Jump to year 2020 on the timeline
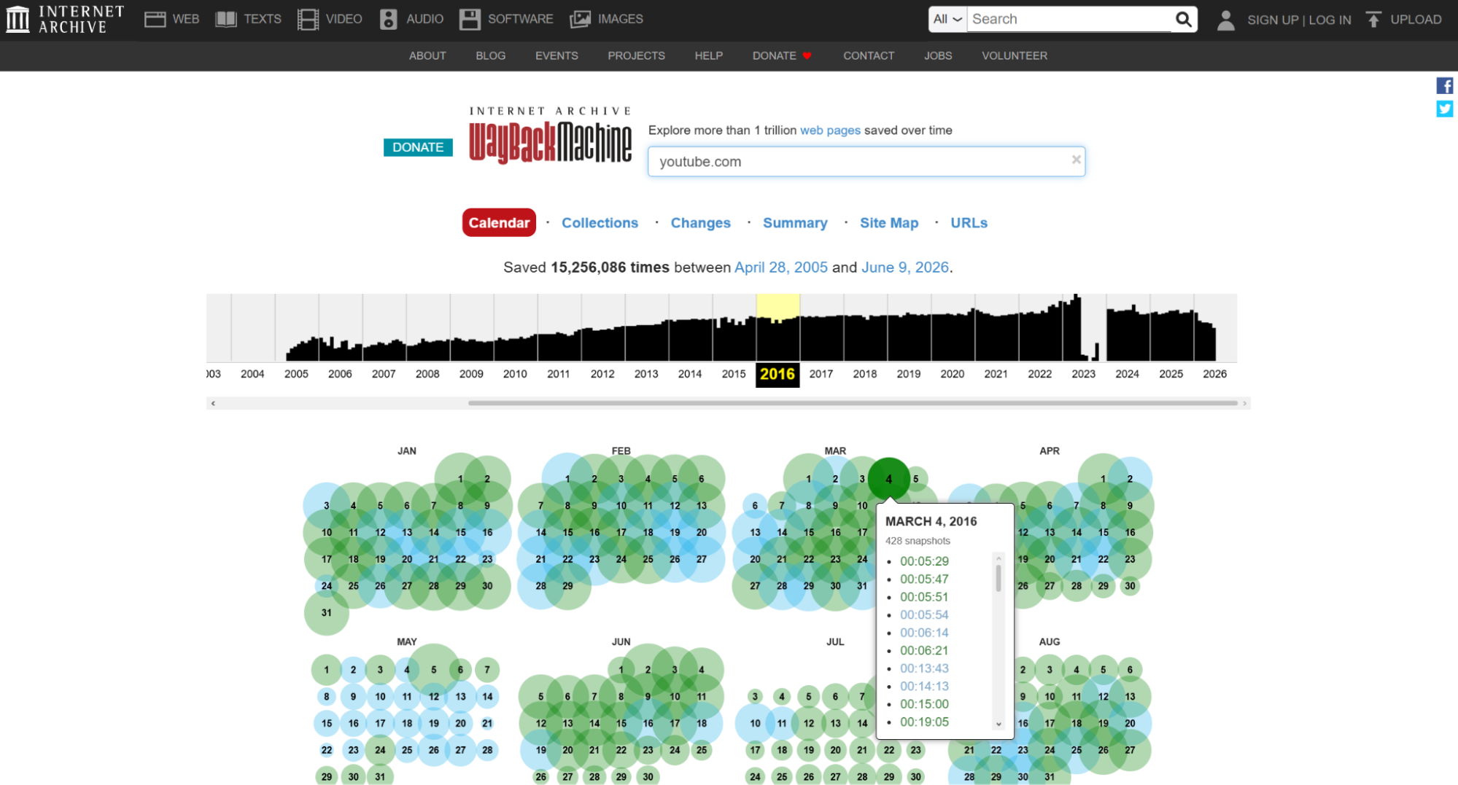This screenshot has height=785, width=1458. pos(952,374)
